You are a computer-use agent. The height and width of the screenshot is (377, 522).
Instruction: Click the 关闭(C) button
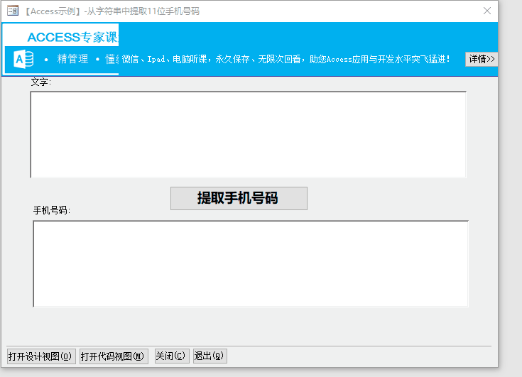172,356
